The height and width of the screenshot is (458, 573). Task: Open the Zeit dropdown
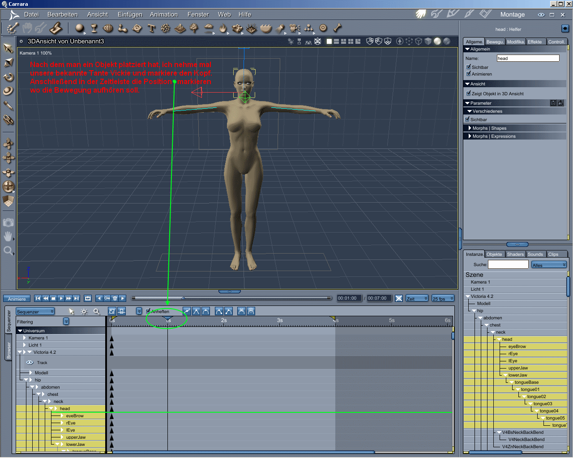point(417,298)
